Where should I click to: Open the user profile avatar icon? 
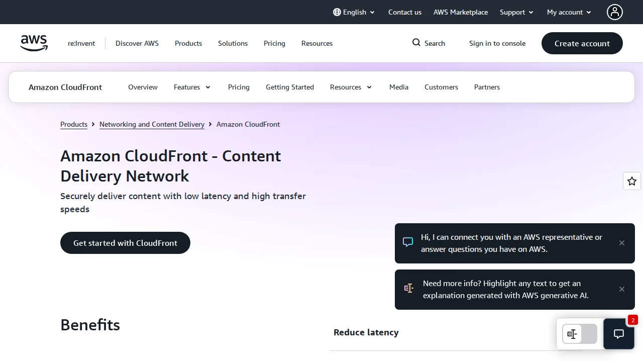615,12
